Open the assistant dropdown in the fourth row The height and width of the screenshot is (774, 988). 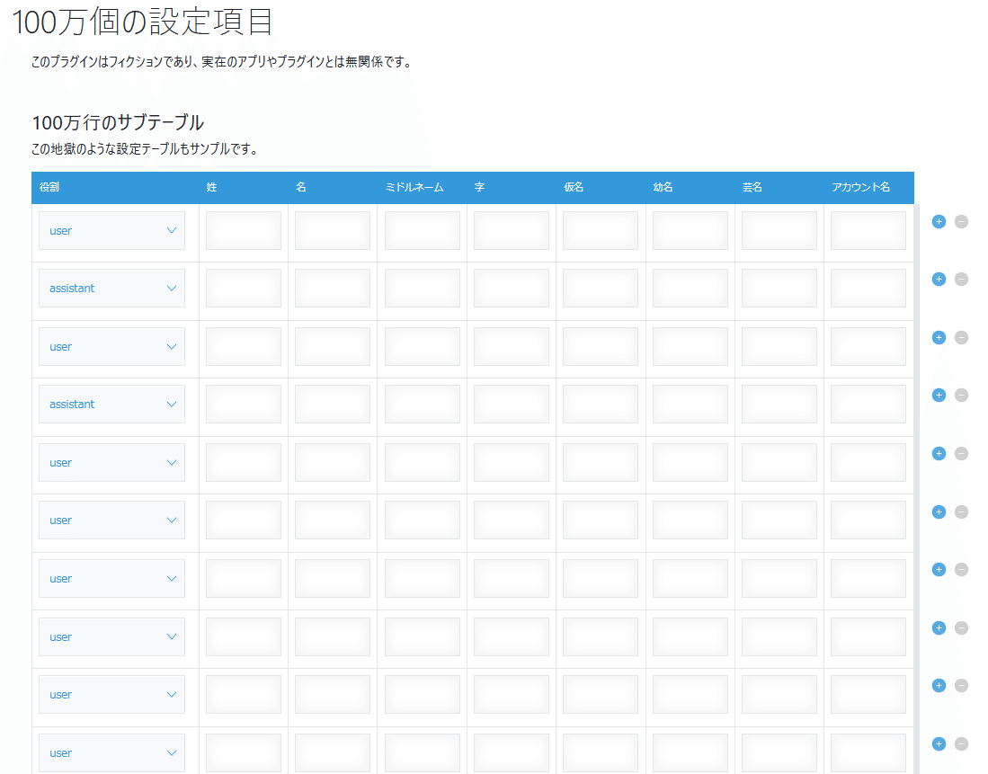tap(111, 404)
